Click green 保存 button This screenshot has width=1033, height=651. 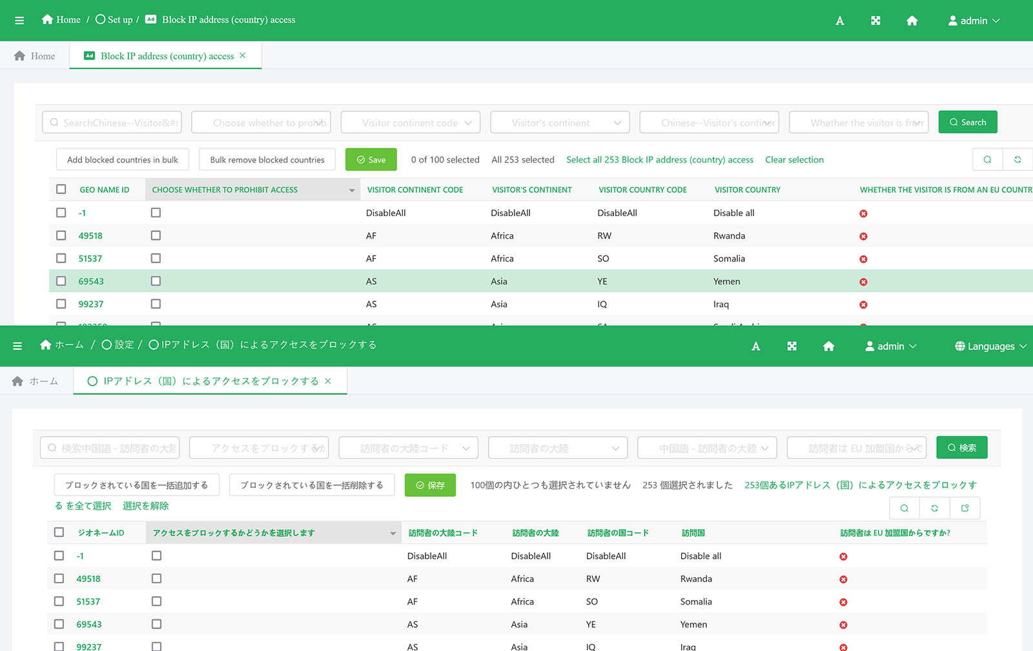(430, 485)
